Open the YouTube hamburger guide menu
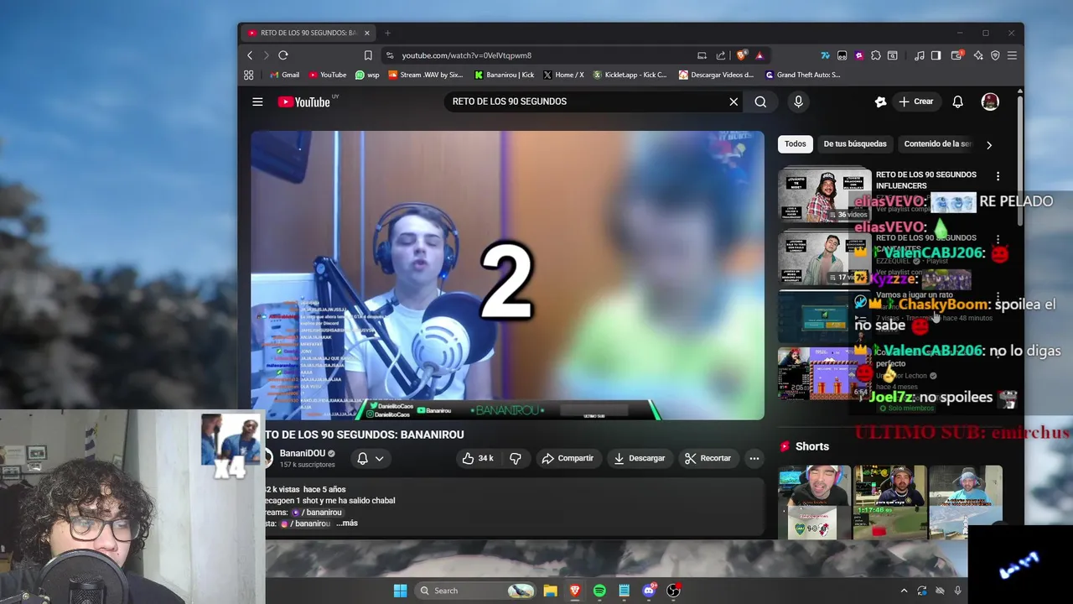The height and width of the screenshot is (604, 1073). 257,102
